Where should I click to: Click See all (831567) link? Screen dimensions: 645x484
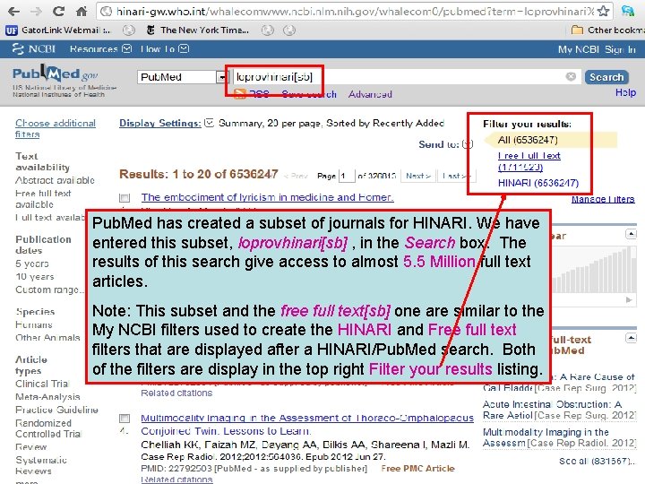tap(598, 461)
